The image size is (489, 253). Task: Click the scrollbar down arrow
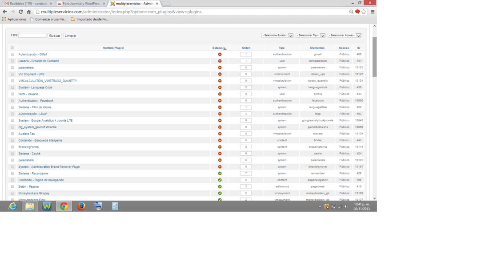pos(375,198)
